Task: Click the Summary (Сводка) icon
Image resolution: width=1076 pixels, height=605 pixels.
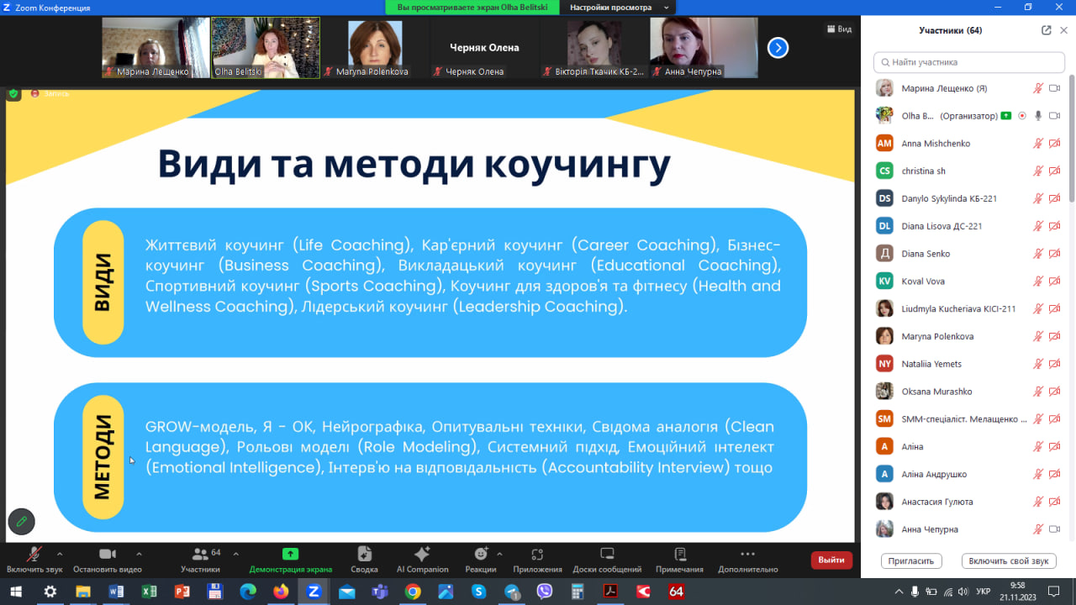Action: click(x=364, y=559)
